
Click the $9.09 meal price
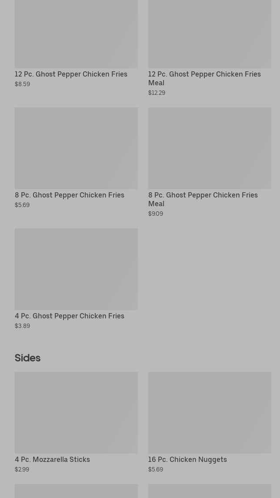156,214
